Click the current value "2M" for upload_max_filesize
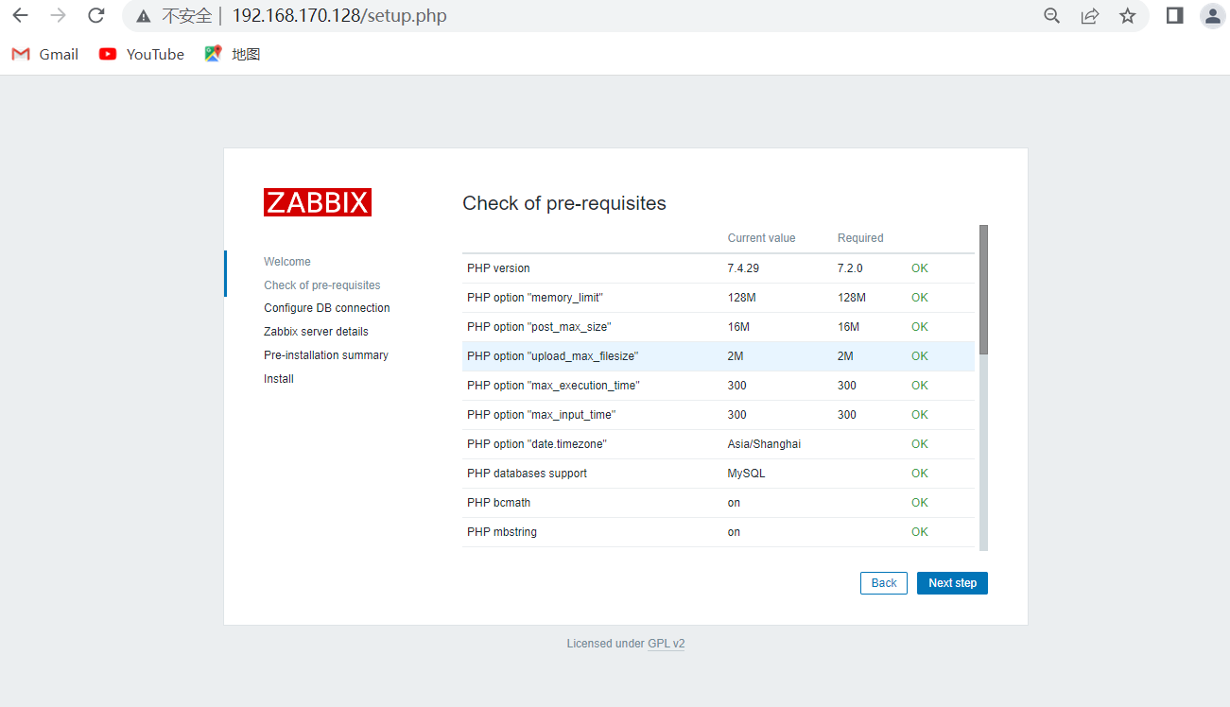This screenshot has height=707, width=1230. [x=736, y=356]
